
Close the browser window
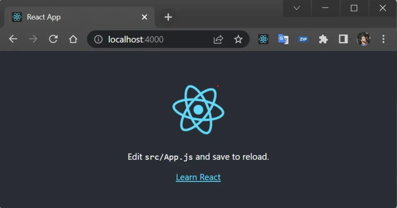[x=383, y=8]
